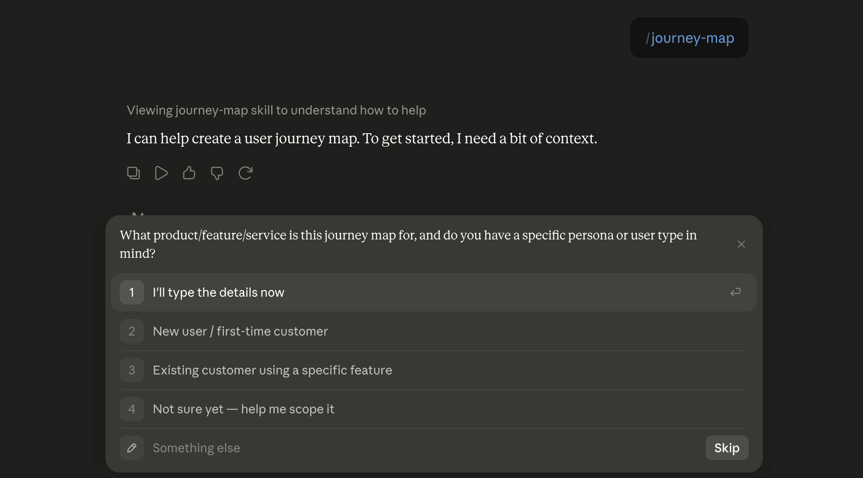863x478 pixels.
Task: Click the pencil edit icon
Action: click(132, 448)
